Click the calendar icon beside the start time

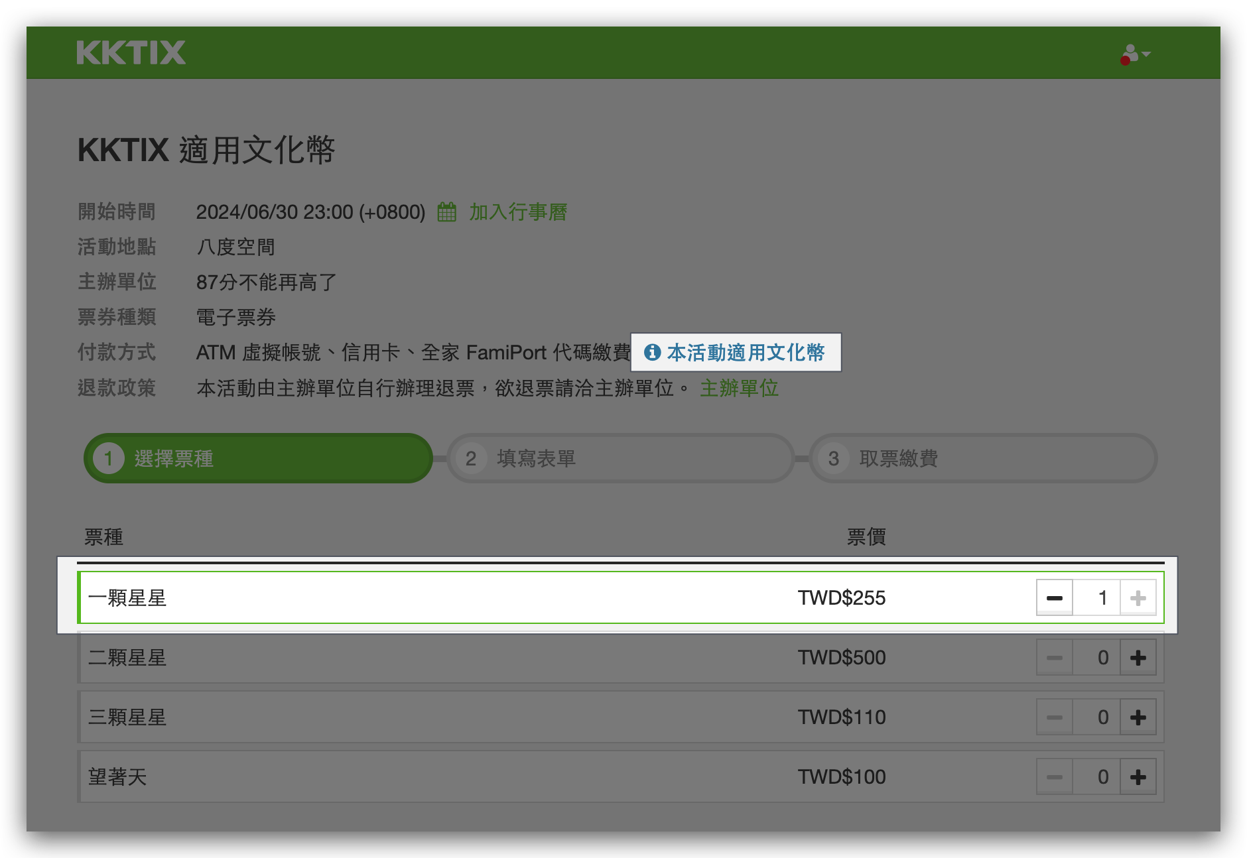click(447, 212)
